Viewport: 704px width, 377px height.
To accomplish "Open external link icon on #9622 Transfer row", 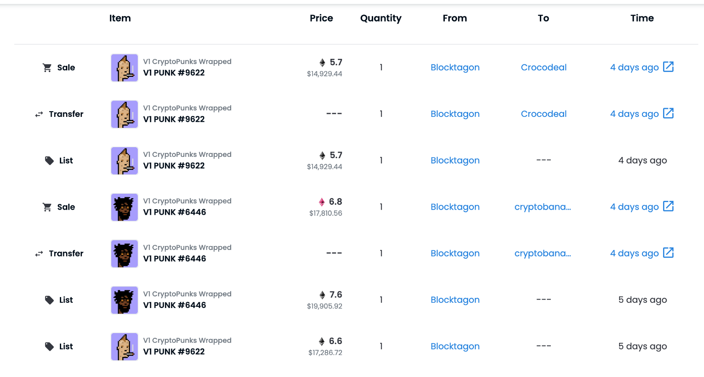I will point(668,113).
